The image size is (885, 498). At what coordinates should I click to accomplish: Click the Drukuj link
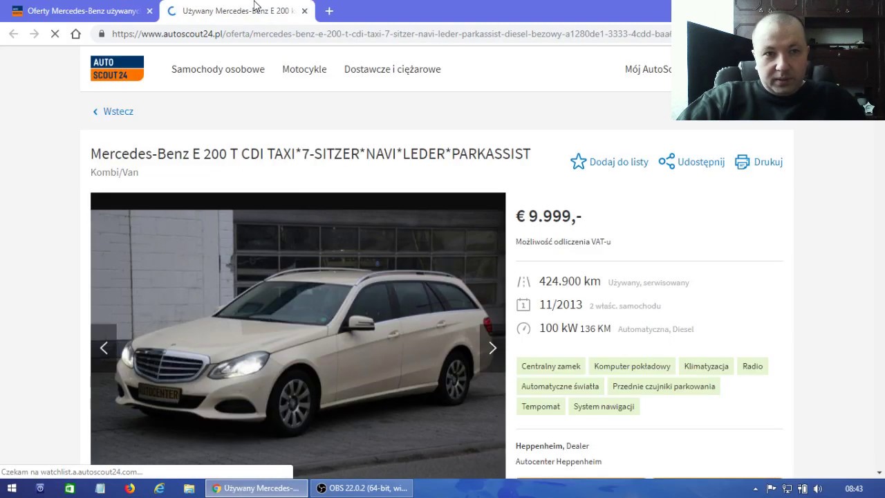[768, 162]
